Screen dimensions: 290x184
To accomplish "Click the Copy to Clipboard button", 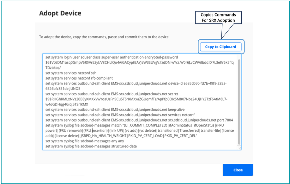I will coord(221,47).
